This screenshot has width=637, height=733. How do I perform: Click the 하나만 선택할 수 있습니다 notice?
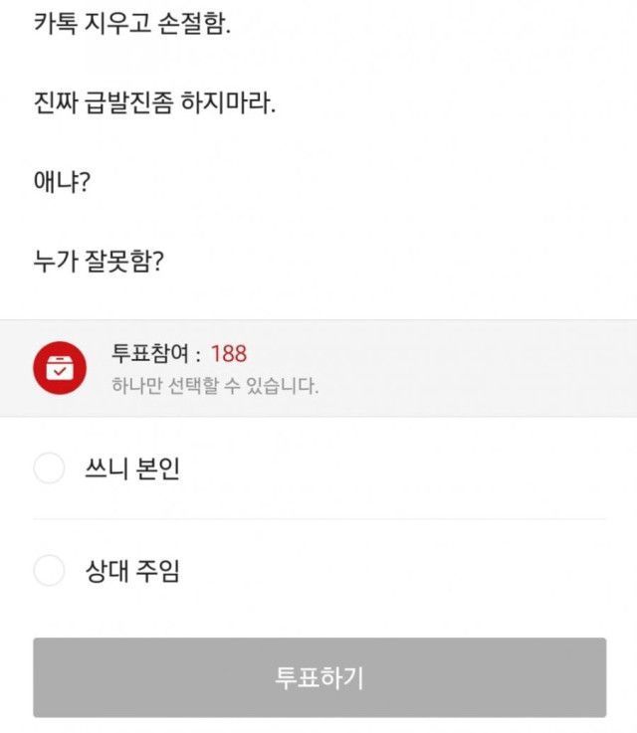pyautogui.click(x=215, y=386)
